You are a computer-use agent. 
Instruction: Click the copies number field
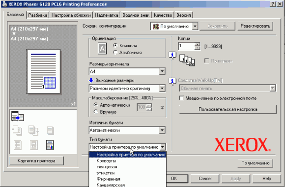[187, 46]
